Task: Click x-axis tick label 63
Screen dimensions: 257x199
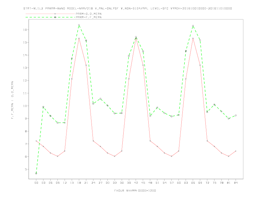Action: [186, 183]
